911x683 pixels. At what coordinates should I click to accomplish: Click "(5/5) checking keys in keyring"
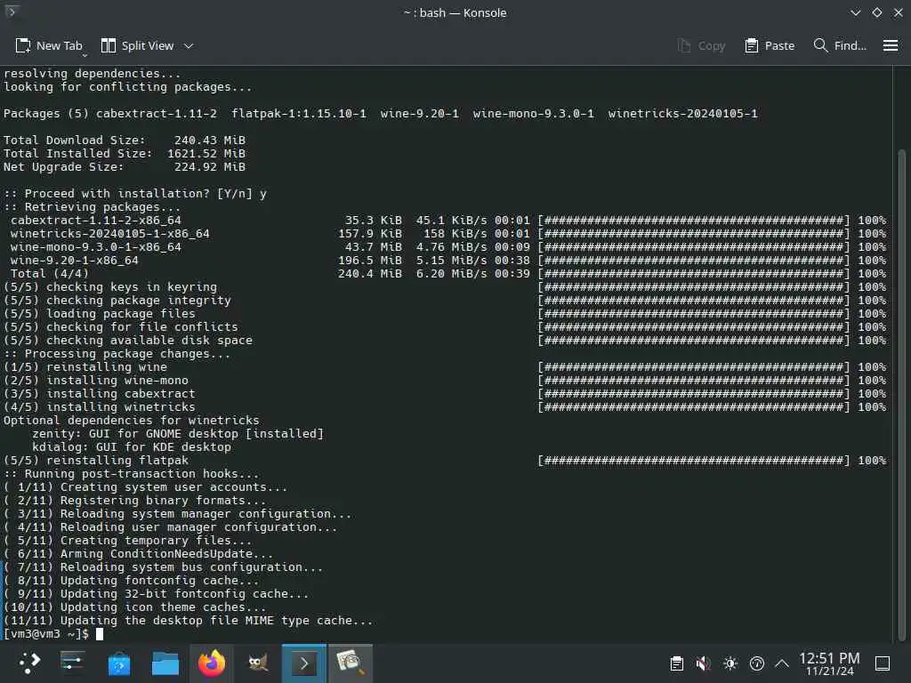[110, 287]
